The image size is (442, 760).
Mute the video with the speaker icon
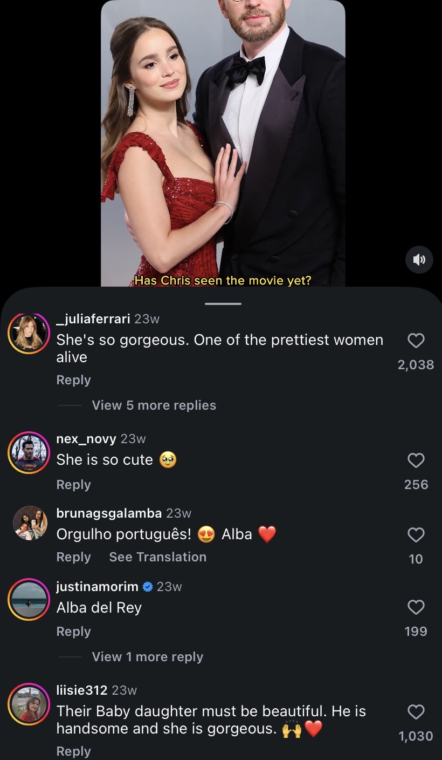coord(419,260)
